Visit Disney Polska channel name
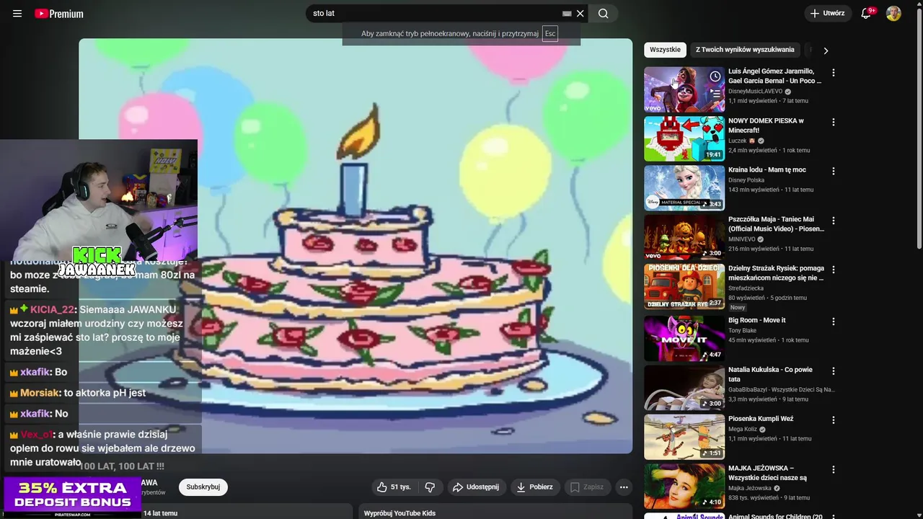Image resolution: width=923 pixels, height=519 pixels. [x=746, y=180]
